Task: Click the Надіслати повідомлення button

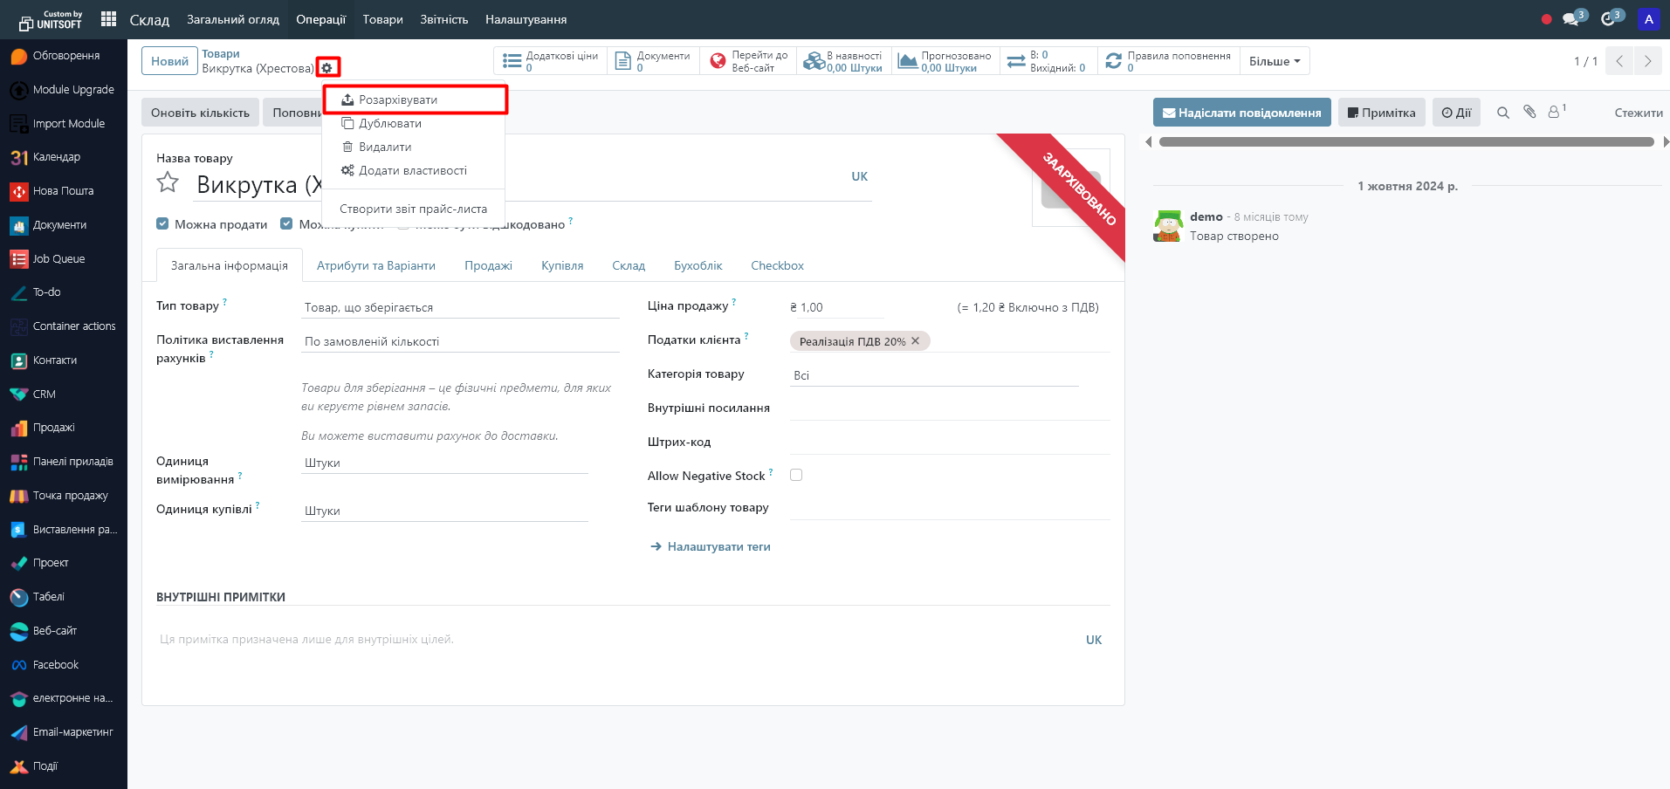Action: [1241, 113]
